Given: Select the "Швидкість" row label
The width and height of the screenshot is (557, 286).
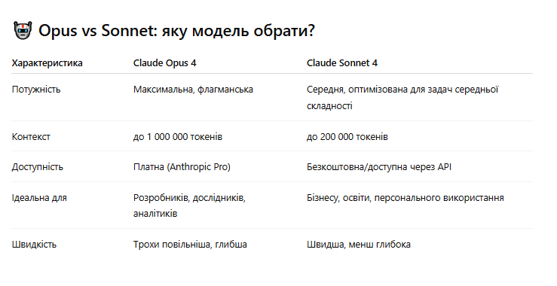Looking at the screenshot, I should pos(34,245).
